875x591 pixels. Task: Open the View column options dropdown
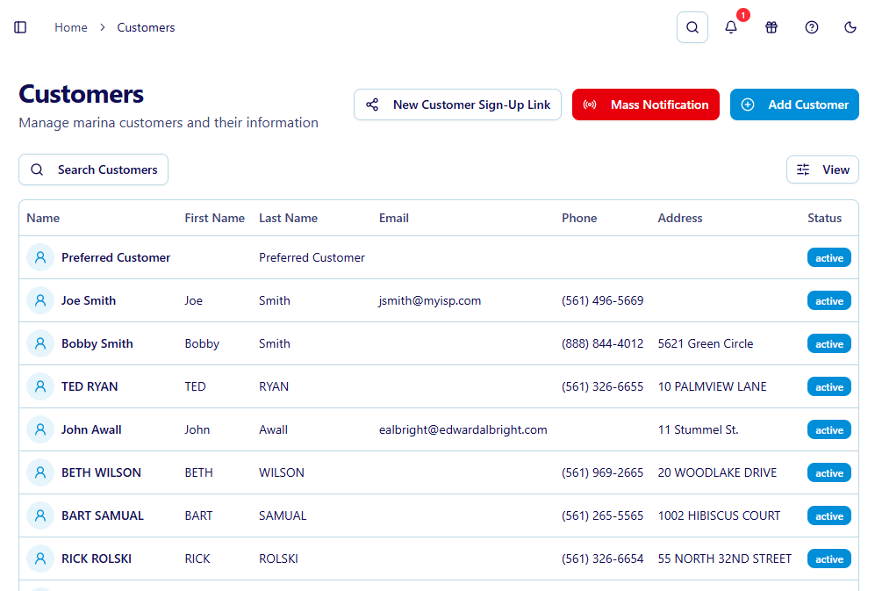(x=822, y=169)
